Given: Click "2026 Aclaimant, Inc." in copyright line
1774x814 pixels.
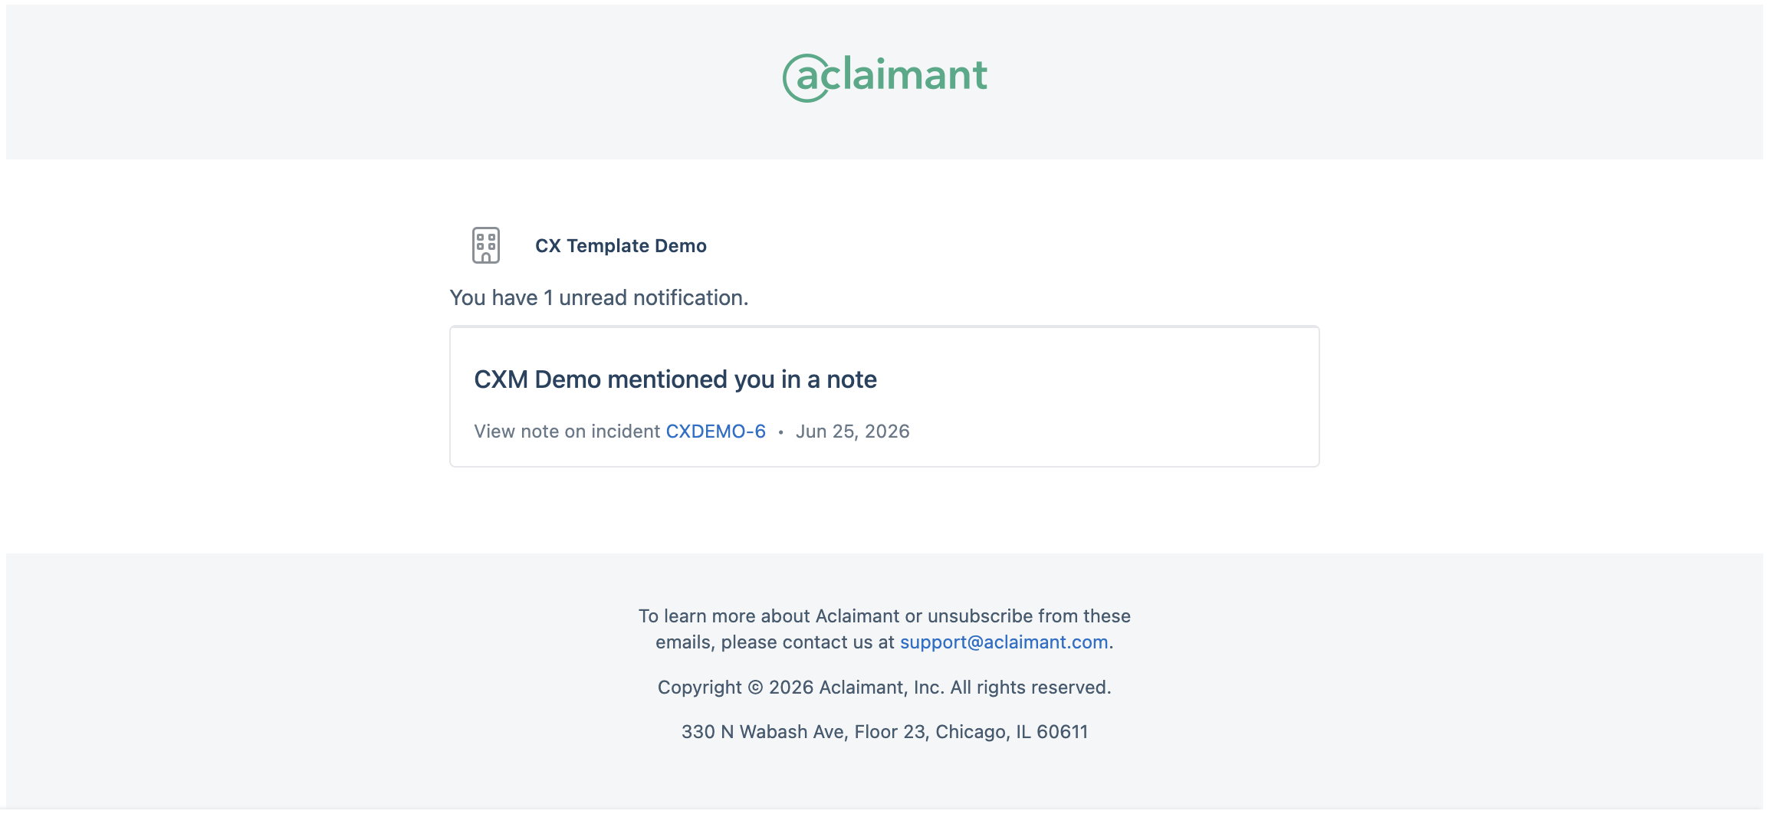Looking at the screenshot, I should [856, 688].
